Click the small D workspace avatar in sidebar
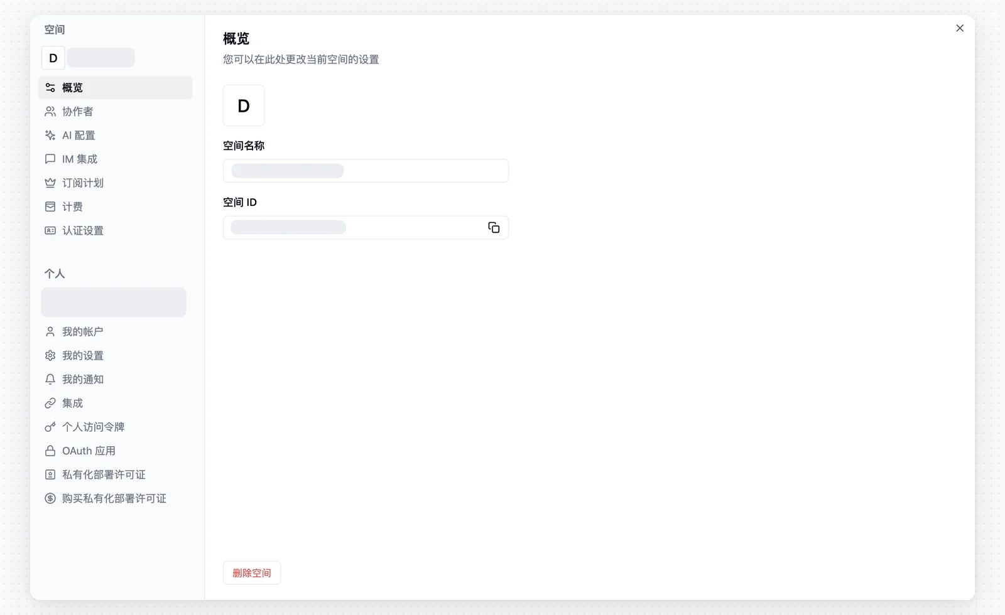The height and width of the screenshot is (615, 1005). coord(53,58)
